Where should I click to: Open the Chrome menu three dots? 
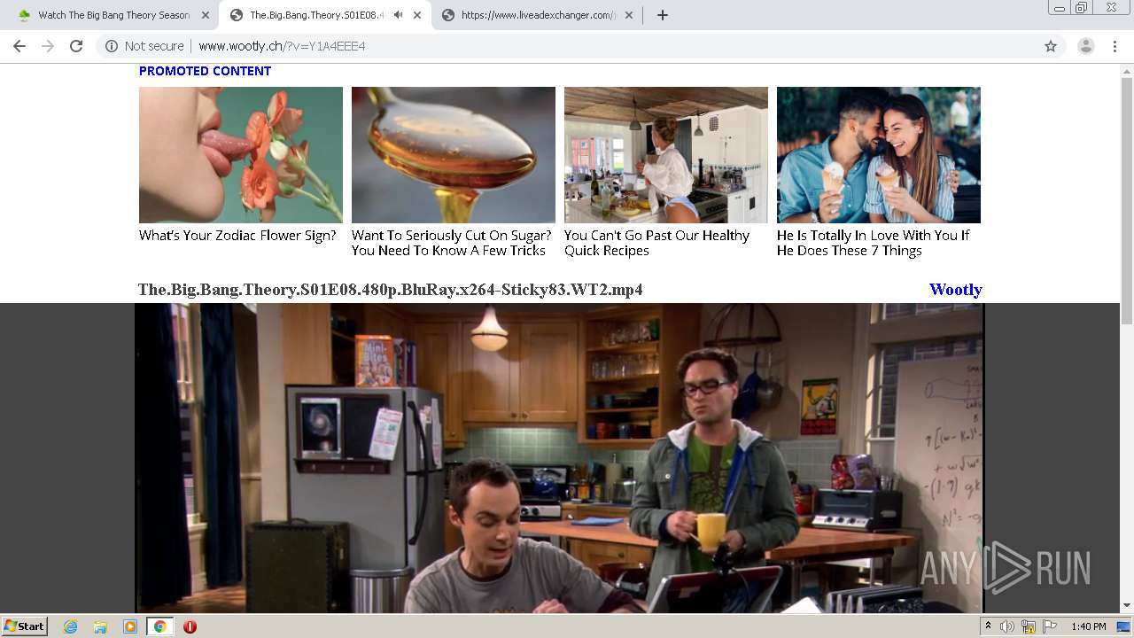click(x=1115, y=46)
